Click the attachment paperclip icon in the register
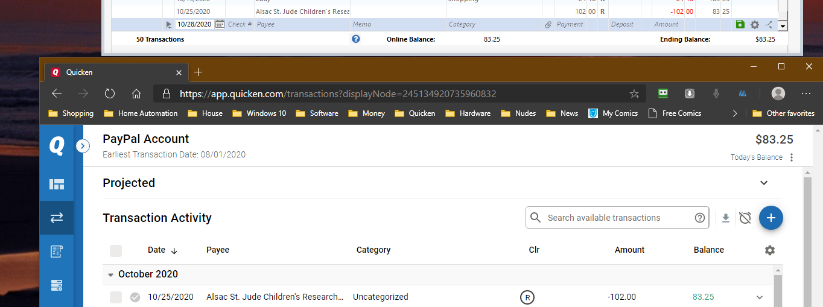The height and width of the screenshot is (307, 823). [548, 25]
